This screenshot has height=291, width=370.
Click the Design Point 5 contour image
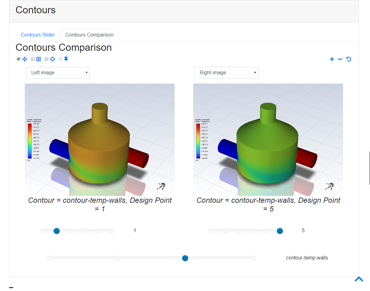pos(268,140)
